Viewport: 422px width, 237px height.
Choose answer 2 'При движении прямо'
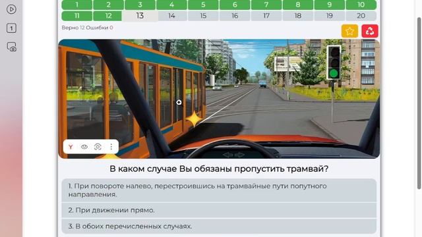pos(219,210)
